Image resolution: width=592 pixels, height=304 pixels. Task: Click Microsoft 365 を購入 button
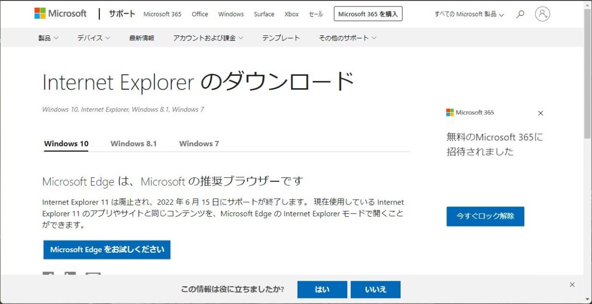(x=368, y=14)
